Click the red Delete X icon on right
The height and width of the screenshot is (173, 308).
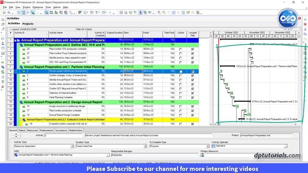[x=305, y=25]
